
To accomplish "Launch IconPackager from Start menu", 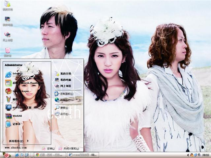I will pos(17,91).
